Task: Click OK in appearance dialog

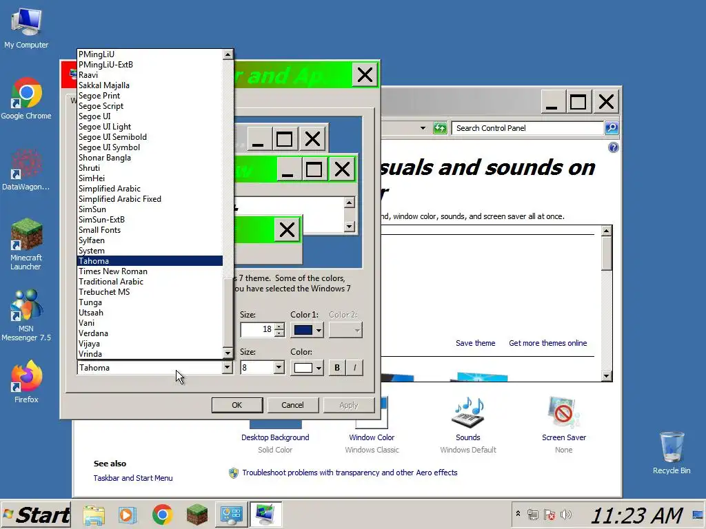Action: coord(237,405)
